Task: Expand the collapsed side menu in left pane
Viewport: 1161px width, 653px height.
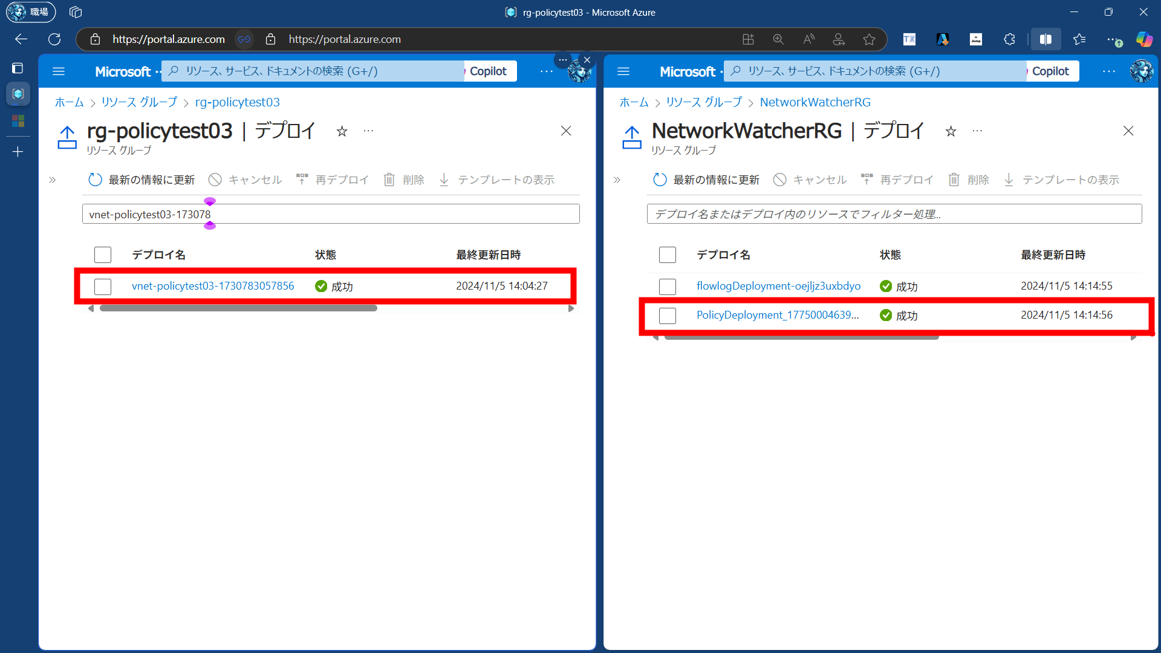Action: click(x=53, y=180)
